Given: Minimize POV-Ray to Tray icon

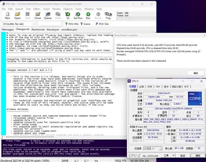Looking at the screenshot, I should tap(108, 16).
